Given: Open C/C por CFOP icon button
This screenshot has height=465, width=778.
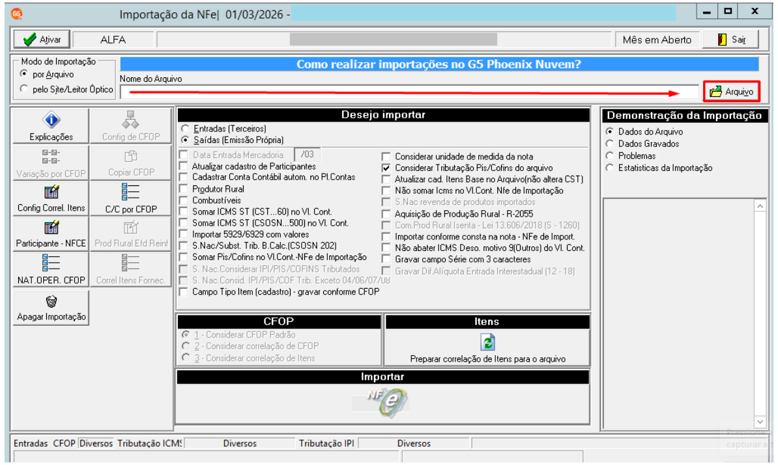Looking at the screenshot, I should (x=131, y=198).
